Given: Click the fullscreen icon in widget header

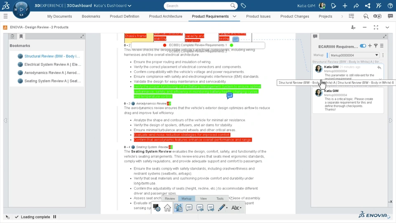Looking at the screenshot, I should coord(376,27).
